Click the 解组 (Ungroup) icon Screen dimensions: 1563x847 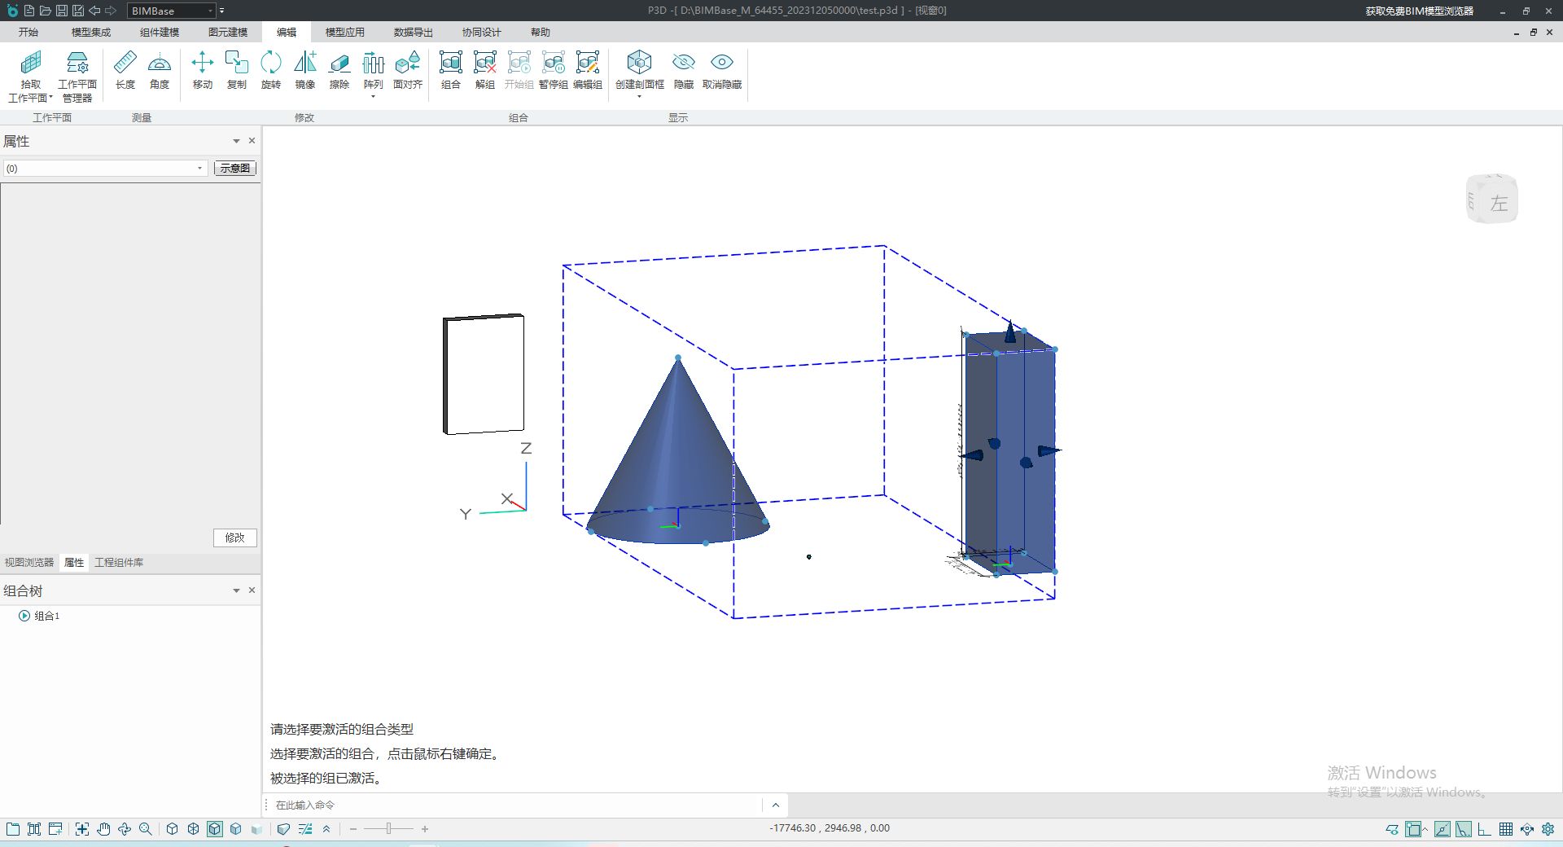[x=484, y=70]
